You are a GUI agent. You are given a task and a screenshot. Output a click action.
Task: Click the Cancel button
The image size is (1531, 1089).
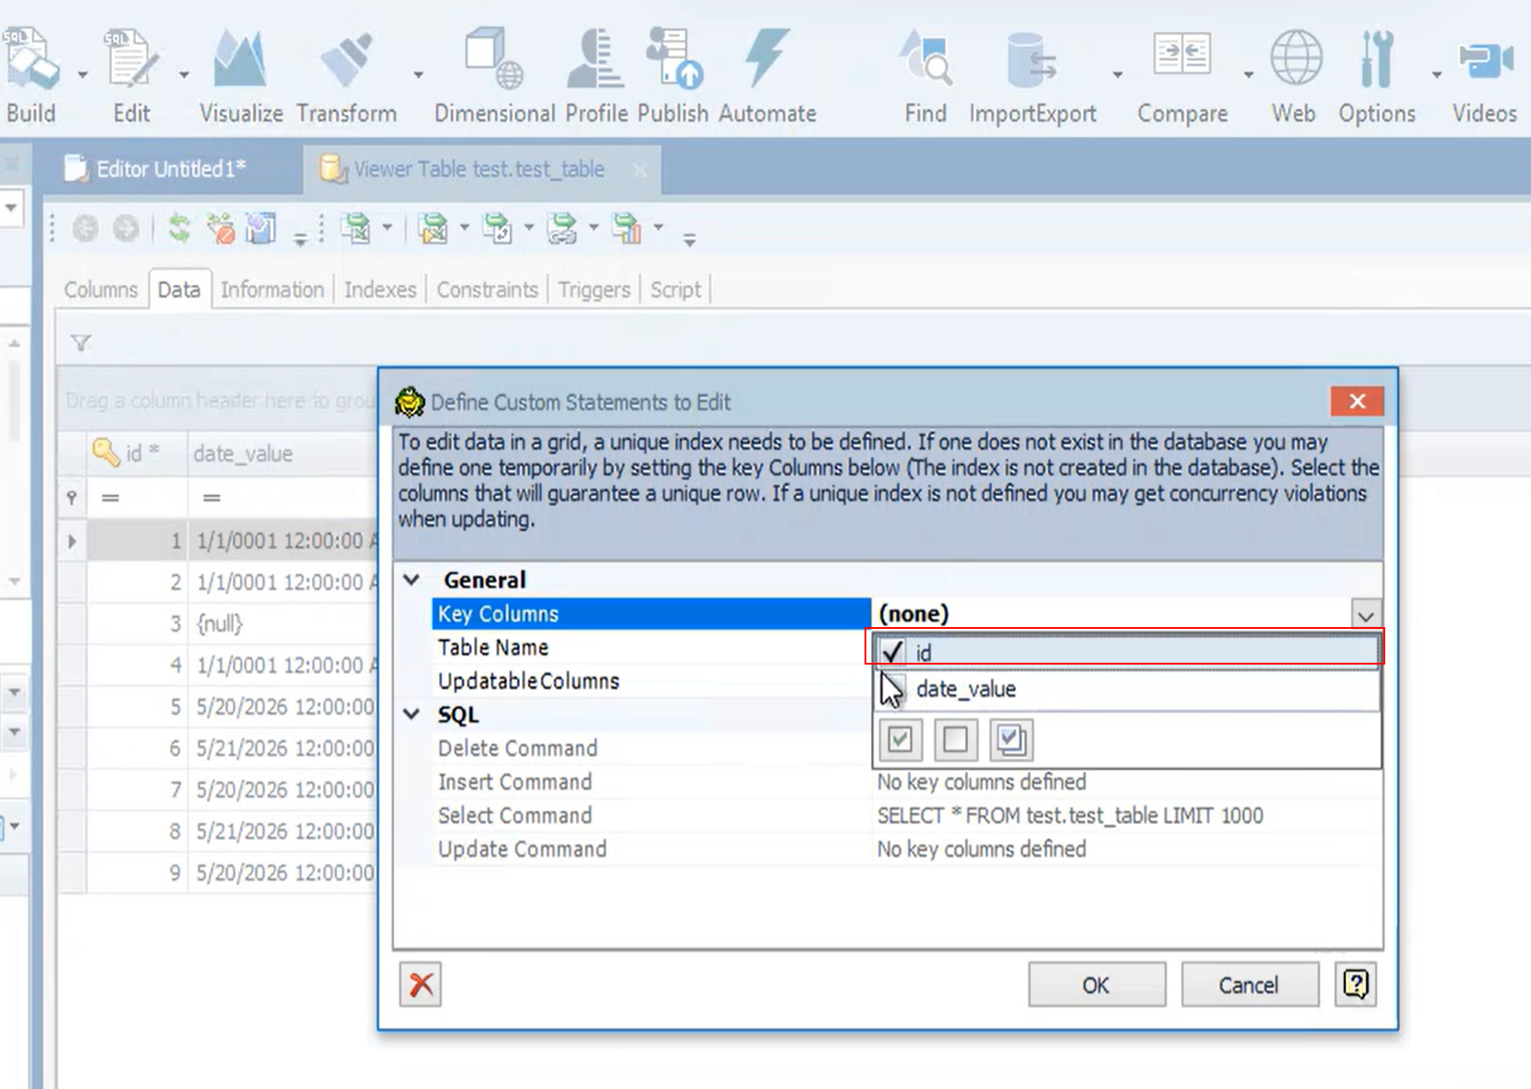[x=1250, y=984]
